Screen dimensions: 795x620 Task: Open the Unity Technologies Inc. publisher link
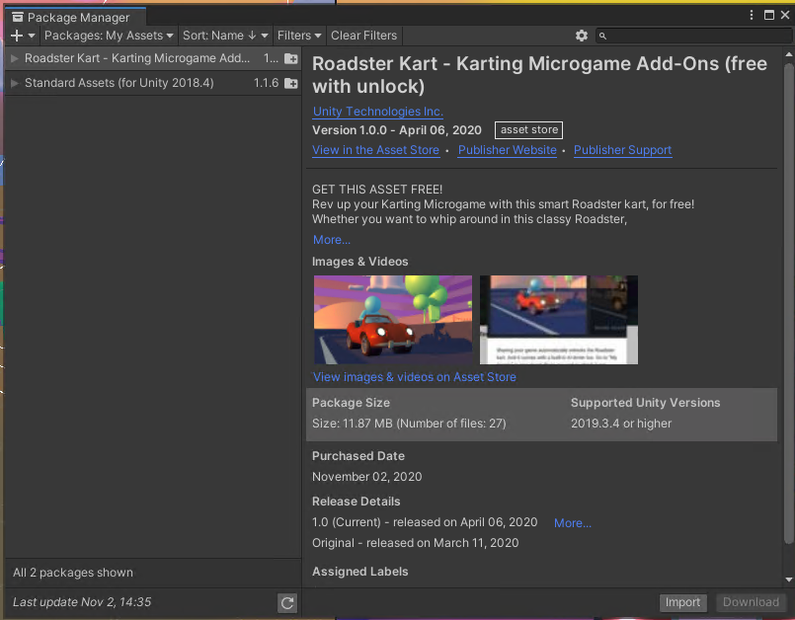tap(377, 112)
